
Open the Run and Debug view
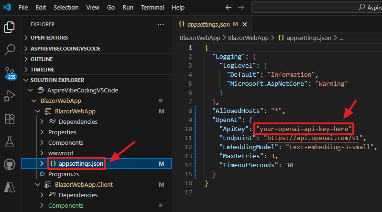pyautogui.click(x=10, y=96)
